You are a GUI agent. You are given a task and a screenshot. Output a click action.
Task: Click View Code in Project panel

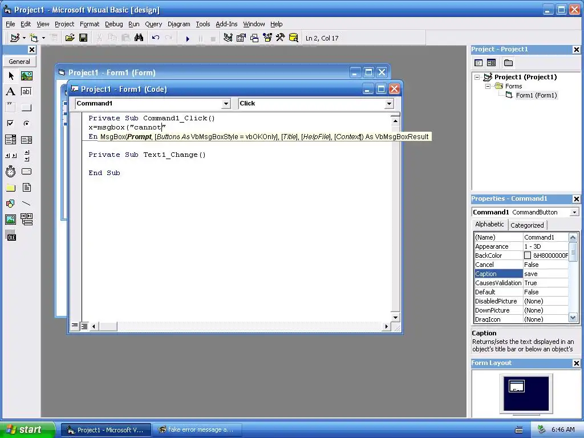pyautogui.click(x=478, y=63)
